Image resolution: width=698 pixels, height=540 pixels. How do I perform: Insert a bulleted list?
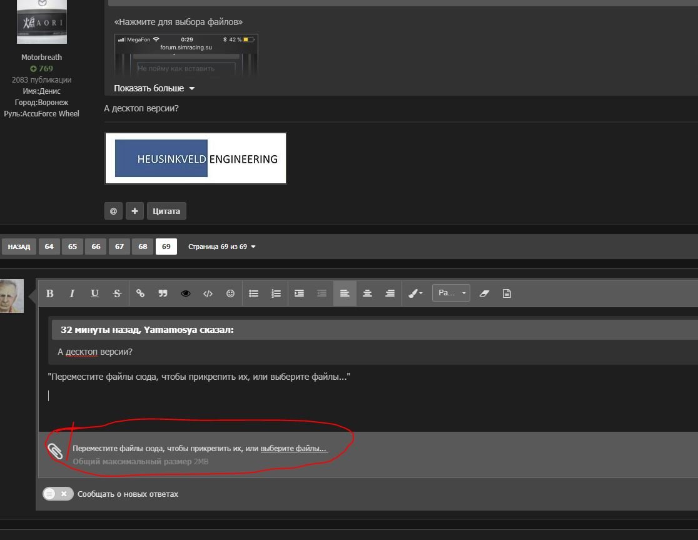253,293
